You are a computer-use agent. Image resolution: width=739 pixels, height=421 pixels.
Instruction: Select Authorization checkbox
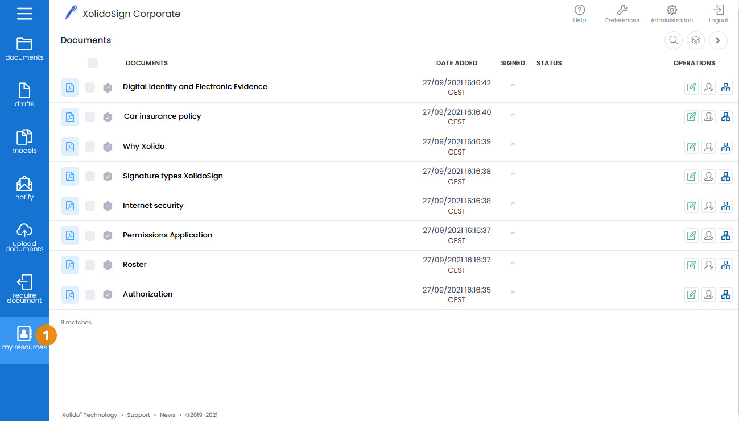tap(90, 294)
